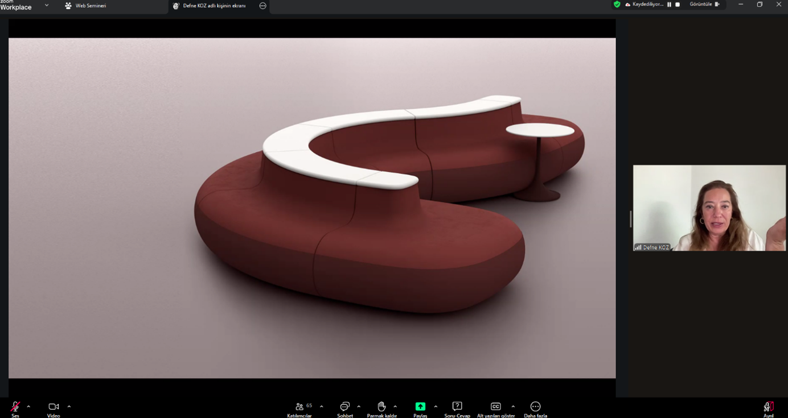The width and height of the screenshot is (788, 418).
Task: Pause the recording in the title bar
Action: (x=669, y=5)
